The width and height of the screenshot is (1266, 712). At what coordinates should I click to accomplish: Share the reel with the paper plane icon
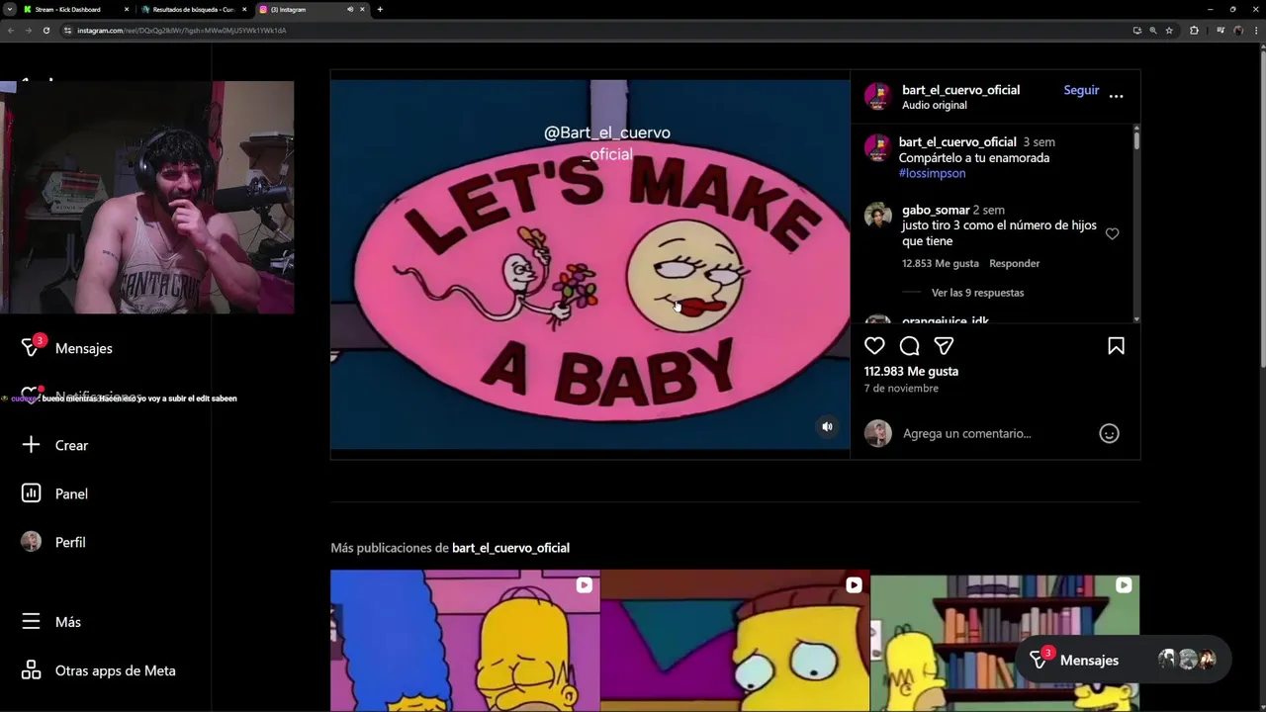[x=944, y=346]
